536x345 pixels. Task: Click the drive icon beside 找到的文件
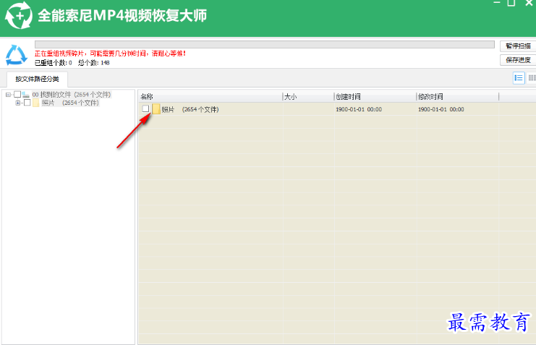pos(25,95)
